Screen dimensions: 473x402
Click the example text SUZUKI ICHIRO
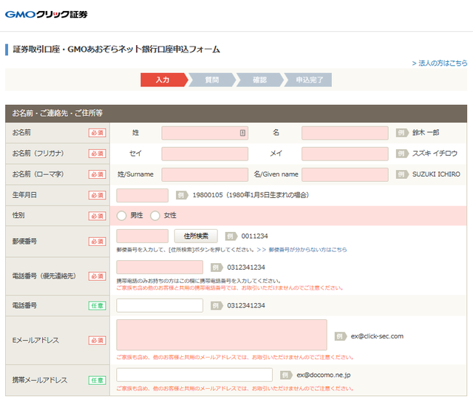click(x=436, y=174)
